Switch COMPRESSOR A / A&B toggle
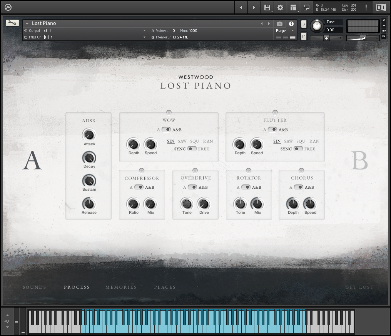Screen dimensions: 391x336 (x=139, y=187)
